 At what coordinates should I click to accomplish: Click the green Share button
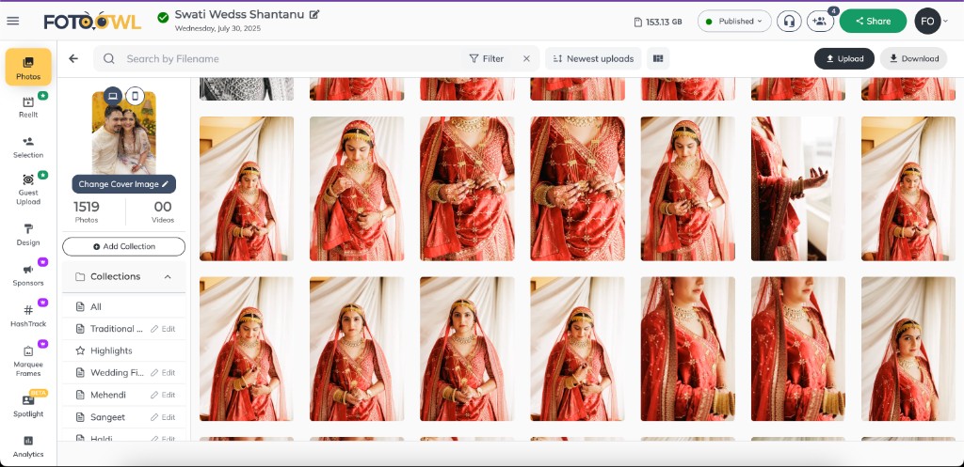[873, 21]
